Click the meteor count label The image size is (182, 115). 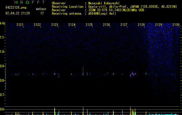pos(41,9)
